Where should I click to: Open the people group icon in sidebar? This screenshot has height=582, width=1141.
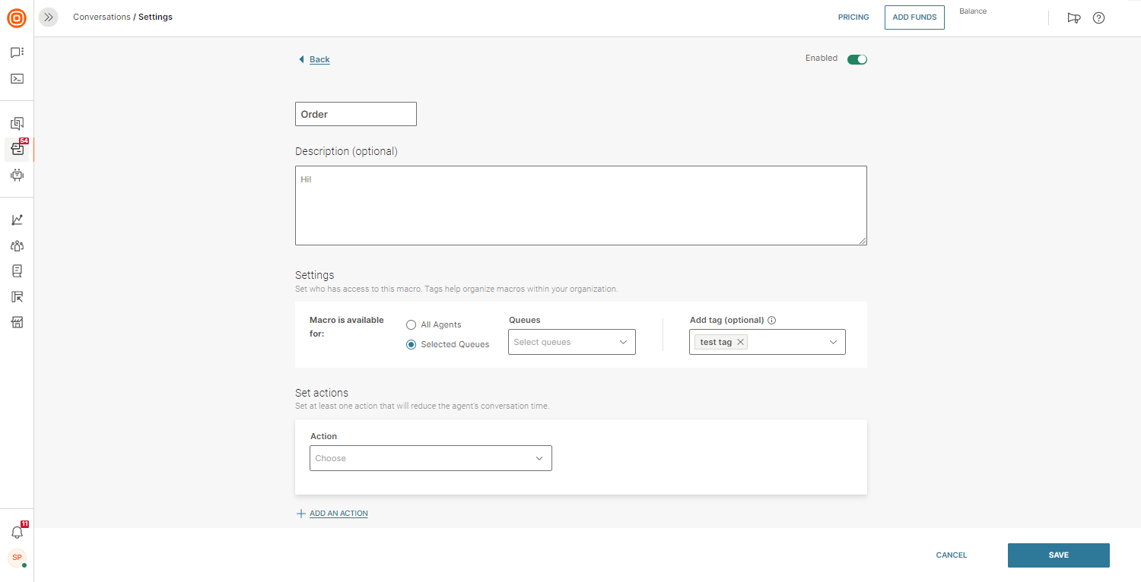point(17,245)
